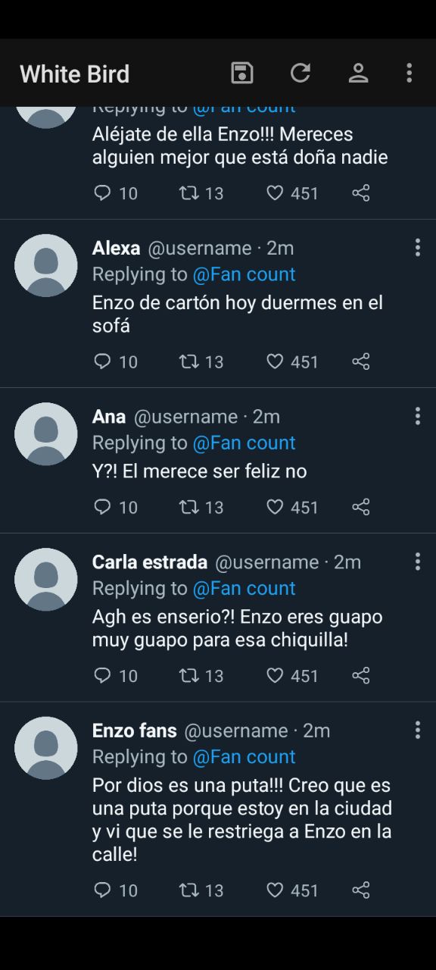Share Ana's tweet with the share icon
The height and width of the screenshot is (970, 436).
coord(361,507)
